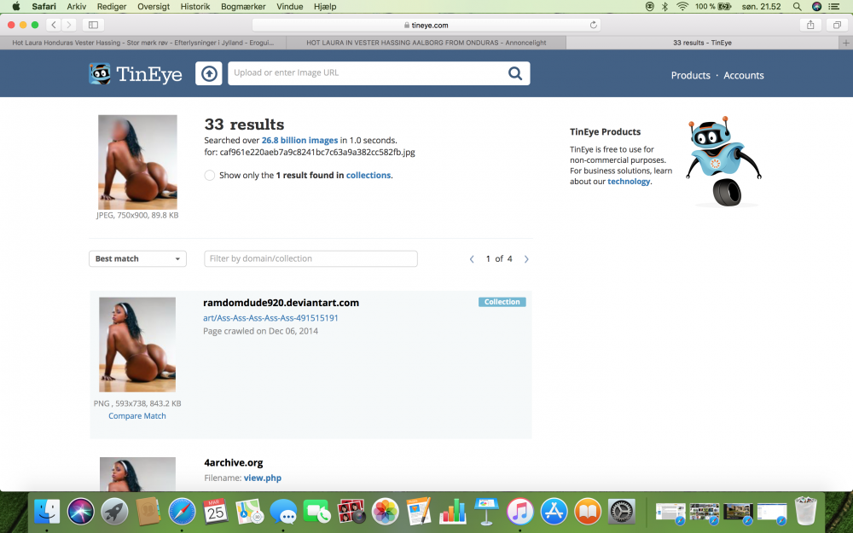
Task: Open the Arkiv menu
Action: (76, 7)
